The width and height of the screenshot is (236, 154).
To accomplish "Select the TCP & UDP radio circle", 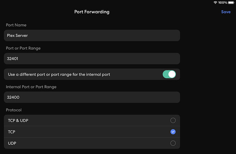I will pos(173,120).
